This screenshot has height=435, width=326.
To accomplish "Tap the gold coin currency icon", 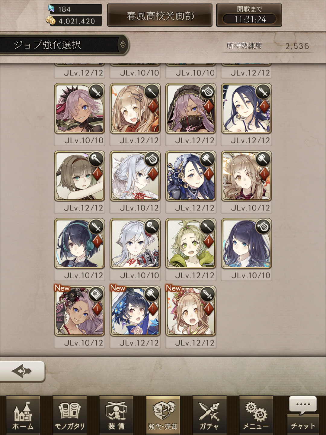I will [51, 21].
